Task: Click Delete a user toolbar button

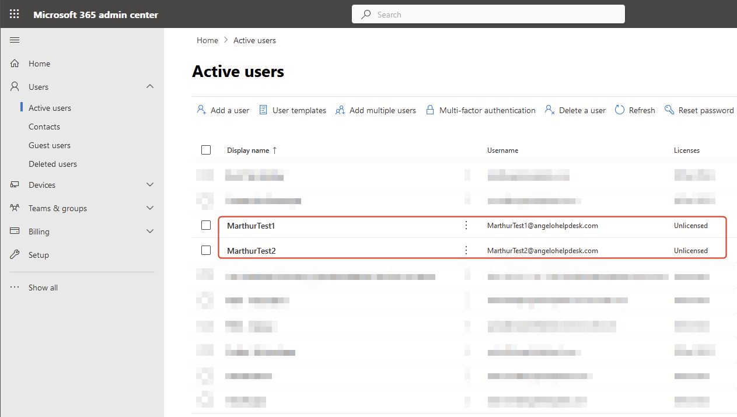Action: click(575, 110)
